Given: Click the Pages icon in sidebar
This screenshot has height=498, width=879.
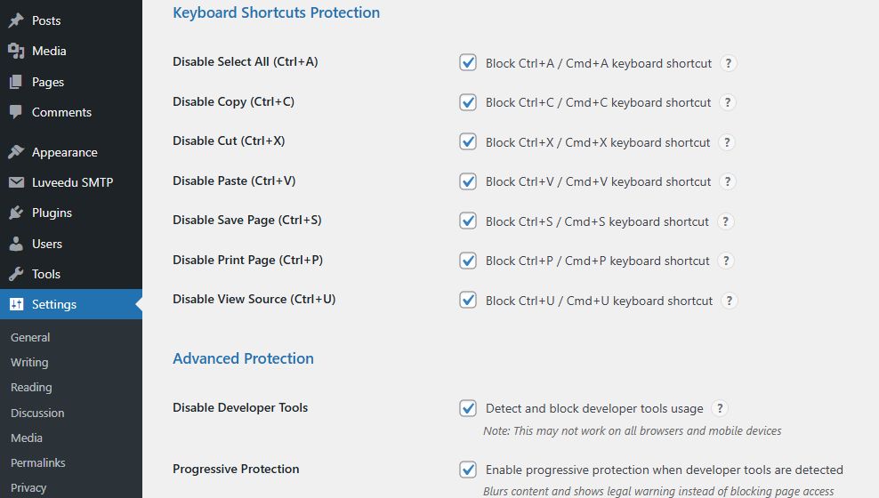Looking at the screenshot, I should (16, 82).
